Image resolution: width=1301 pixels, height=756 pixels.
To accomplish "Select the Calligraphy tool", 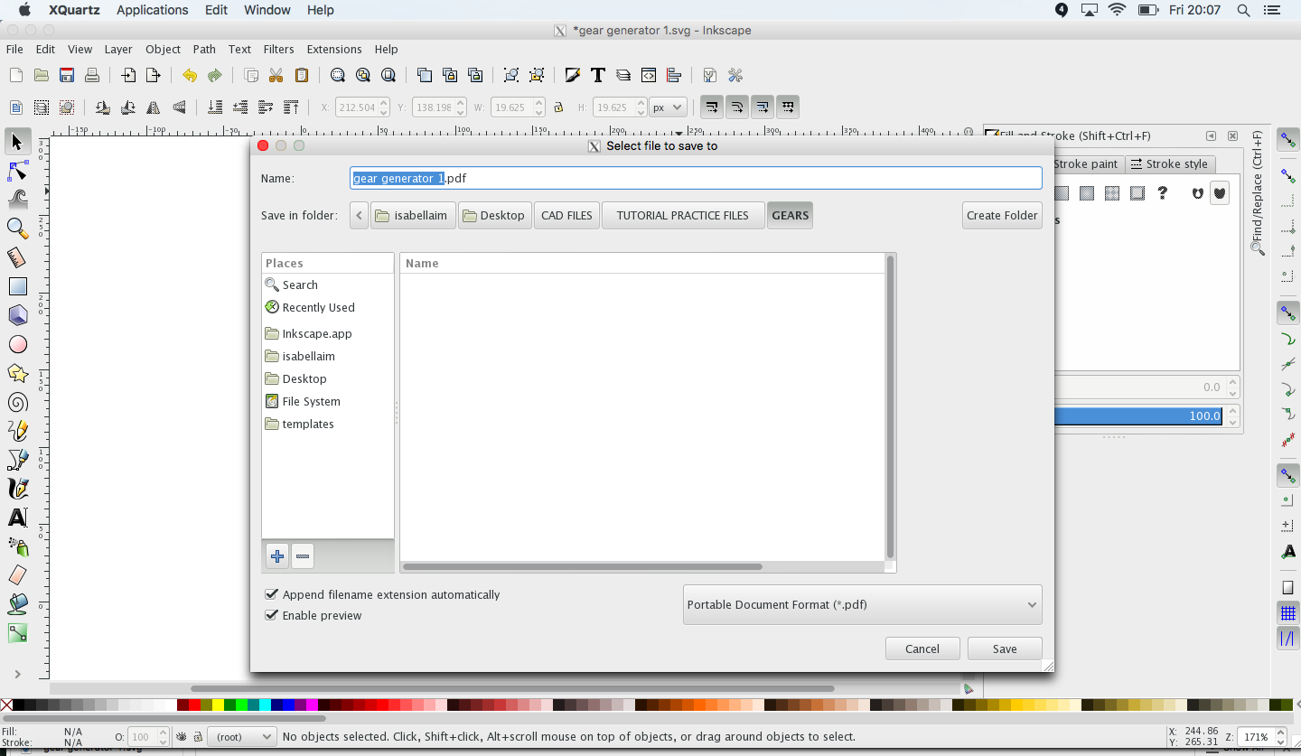I will pyautogui.click(x=17, y=489).
